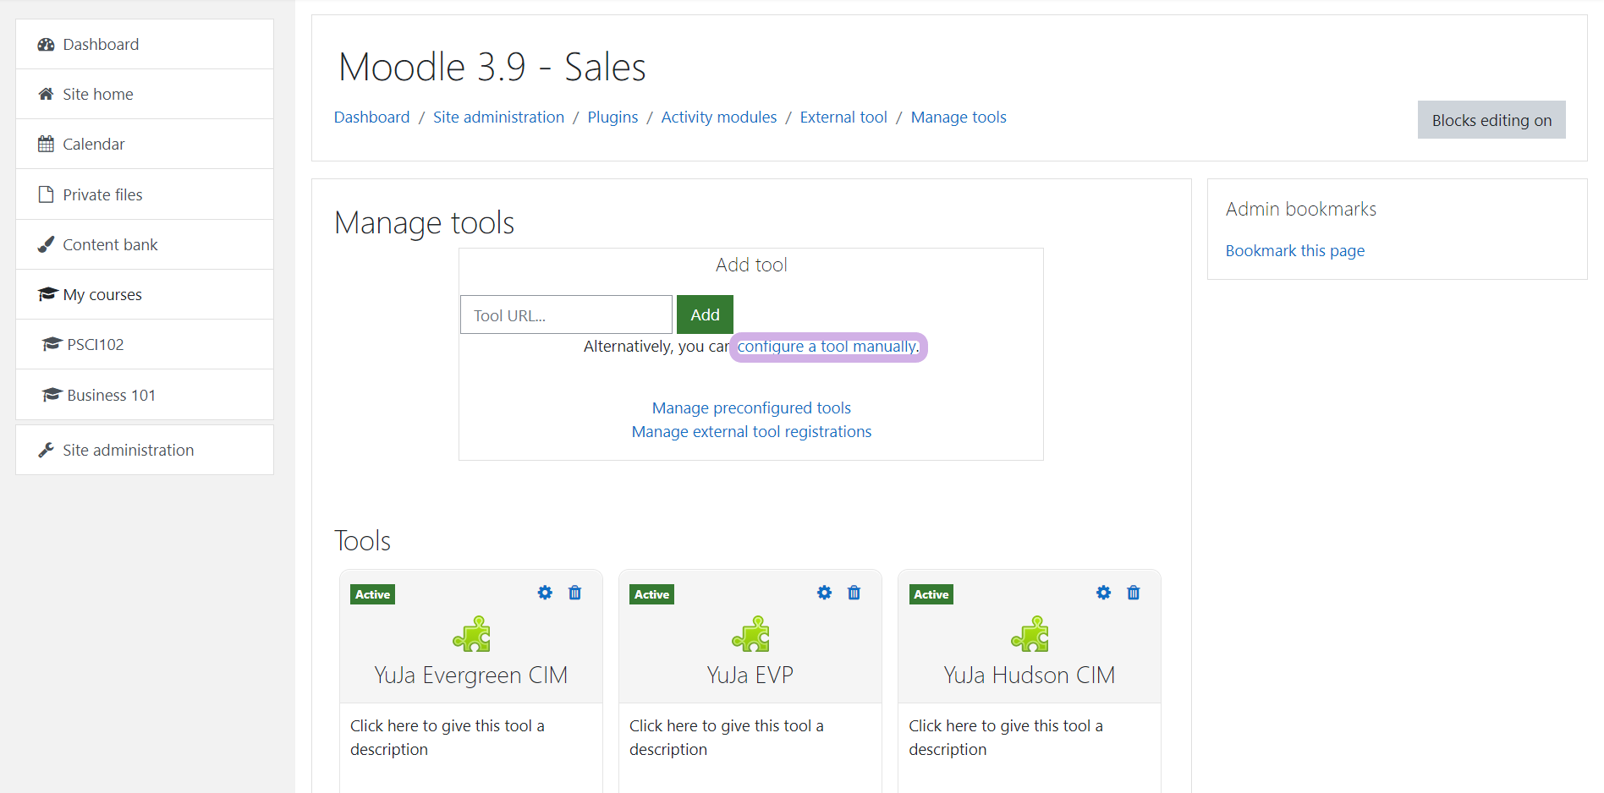Navigate to Plugins breadcrumb link
The image size is (1604, 793).
(x=612, y=117)
